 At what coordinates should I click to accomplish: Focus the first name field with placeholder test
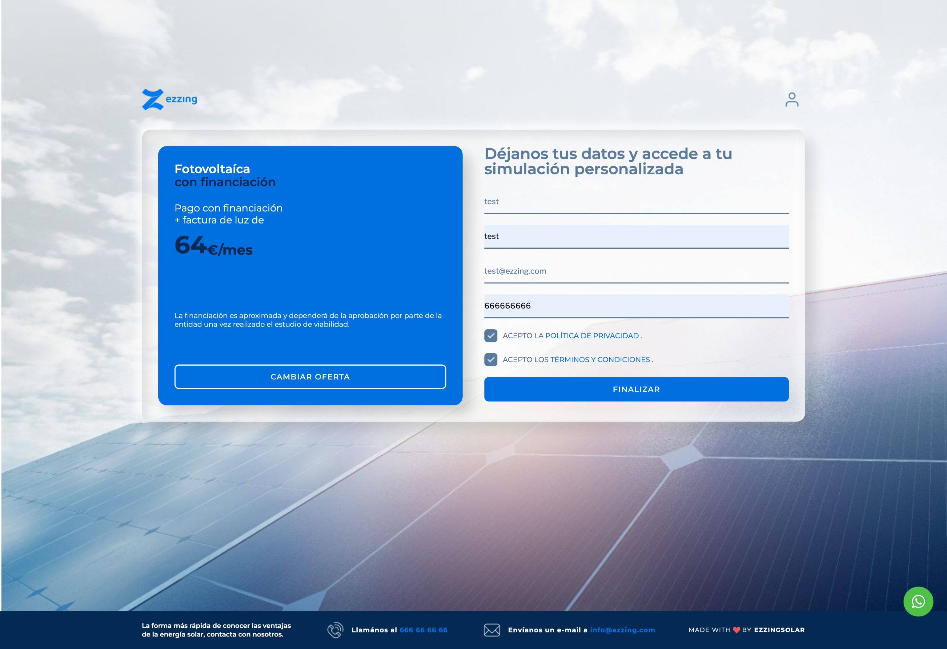(636, 202)
